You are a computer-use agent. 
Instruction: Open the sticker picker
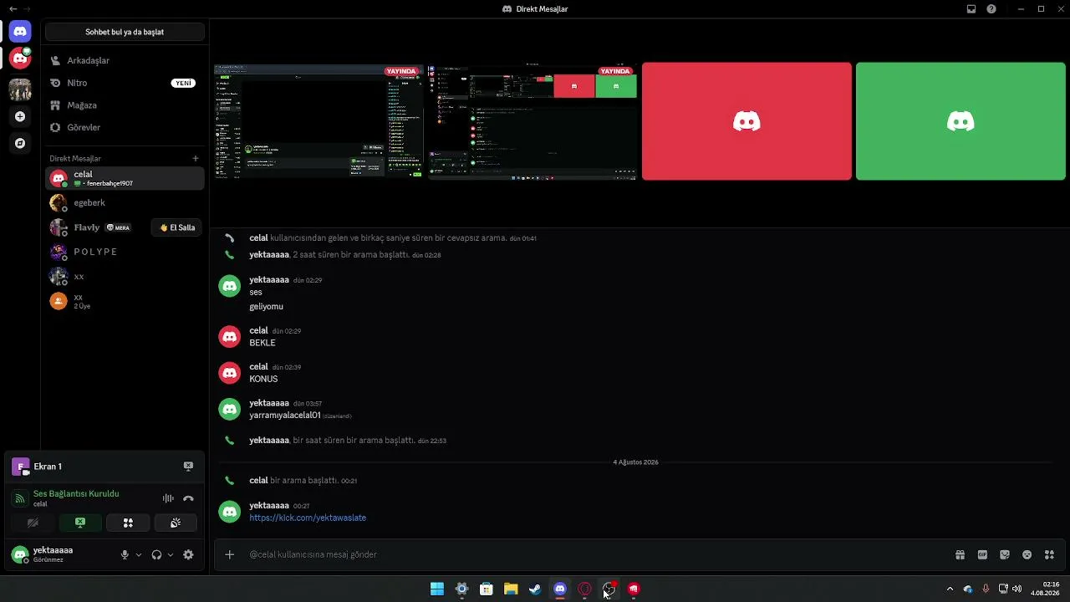[1005, 554]
